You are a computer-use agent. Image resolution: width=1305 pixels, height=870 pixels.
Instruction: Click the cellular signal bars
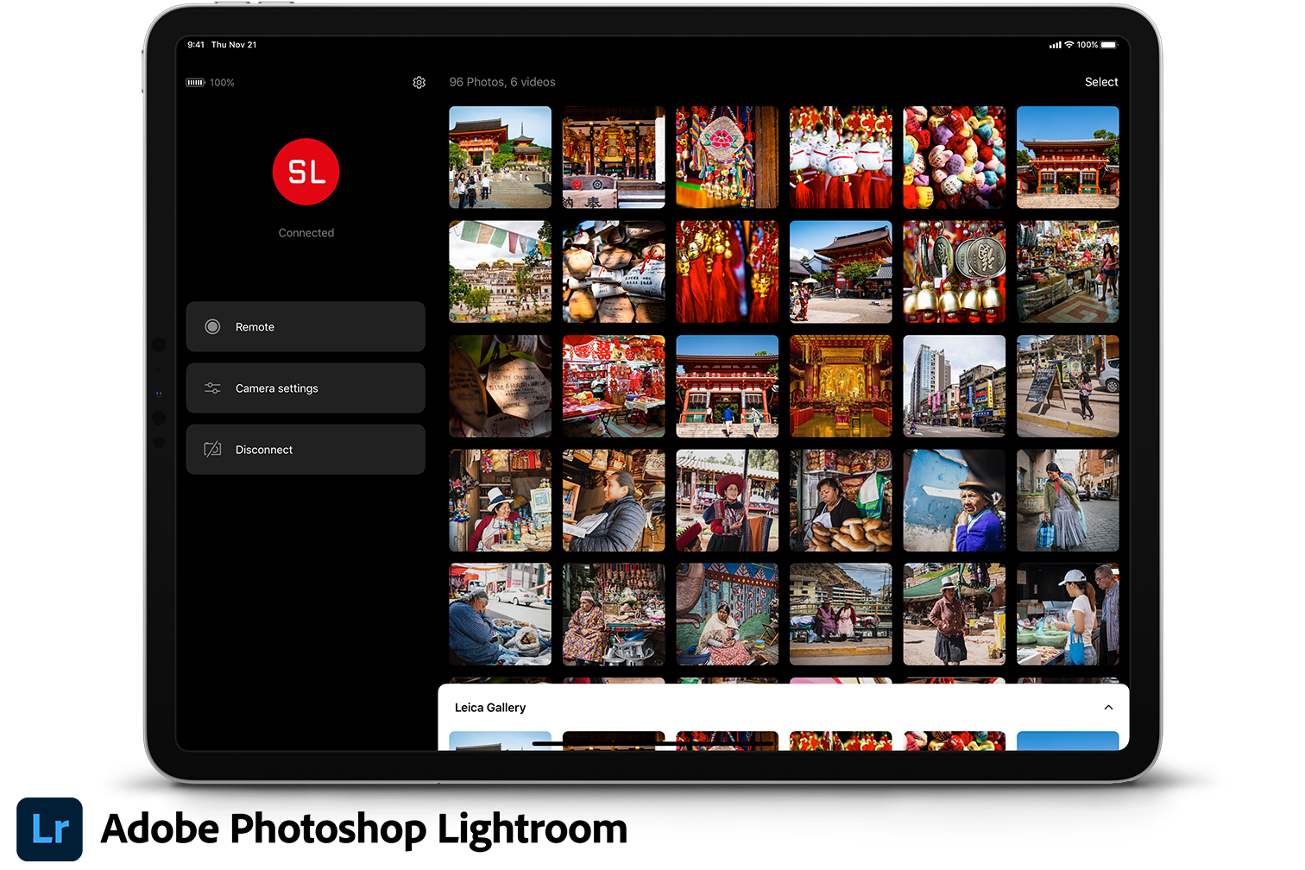[x=1055, y=45]
